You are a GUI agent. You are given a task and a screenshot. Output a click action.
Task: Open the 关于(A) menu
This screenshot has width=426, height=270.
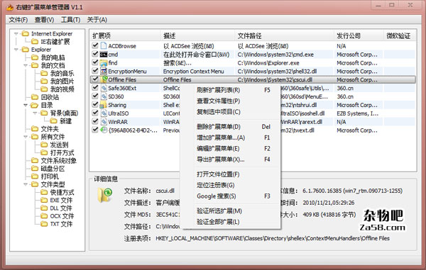click(97, 20)
